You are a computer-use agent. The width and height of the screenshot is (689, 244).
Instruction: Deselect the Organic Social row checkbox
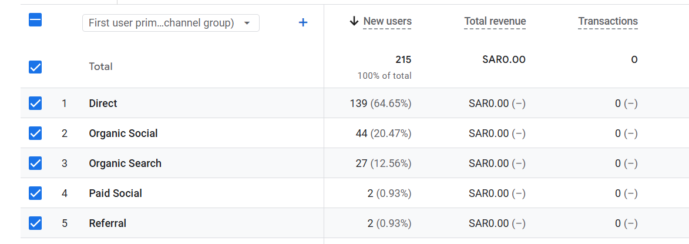click(x=35, y=133)
